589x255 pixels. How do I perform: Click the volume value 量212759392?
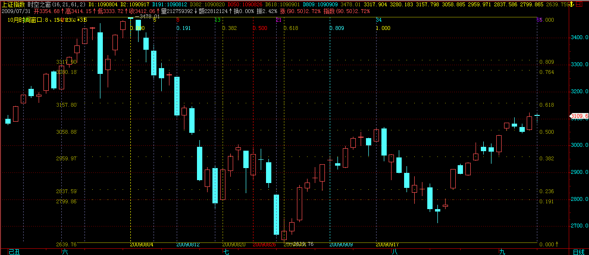tap(177, 11)
